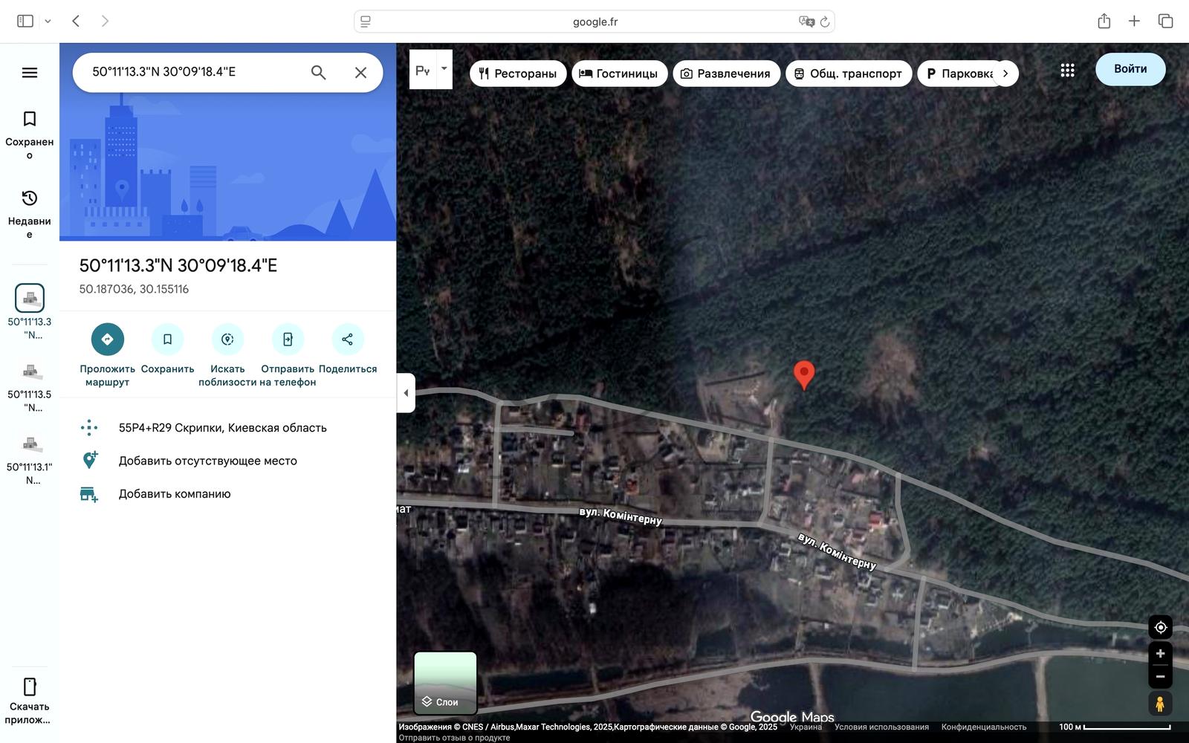The image size is (1189, 743).
Task: Select the Restaurants category chip
Action: click(518, 74)
